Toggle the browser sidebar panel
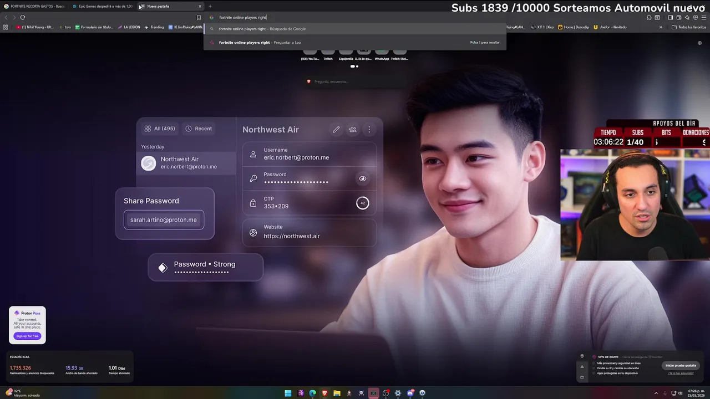 (670, 17)
